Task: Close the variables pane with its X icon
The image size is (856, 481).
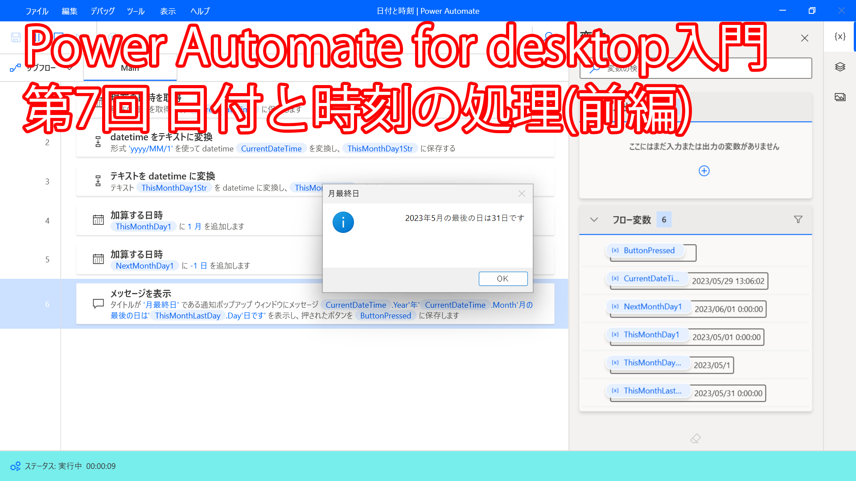Action: coord(805,38)
